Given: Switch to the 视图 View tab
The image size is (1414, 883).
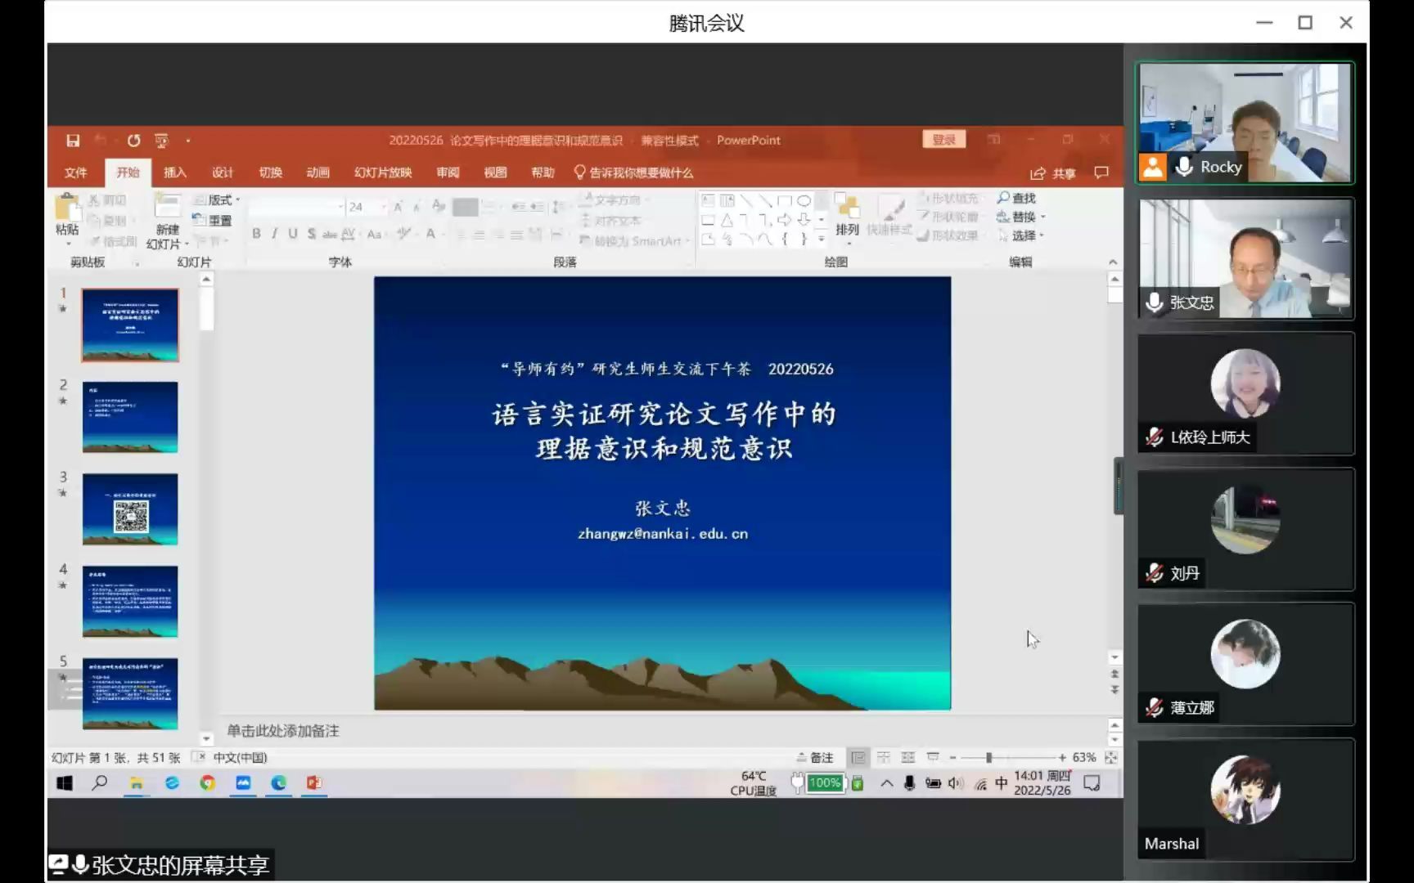Looking at the screenshot, I should [495, 173].
